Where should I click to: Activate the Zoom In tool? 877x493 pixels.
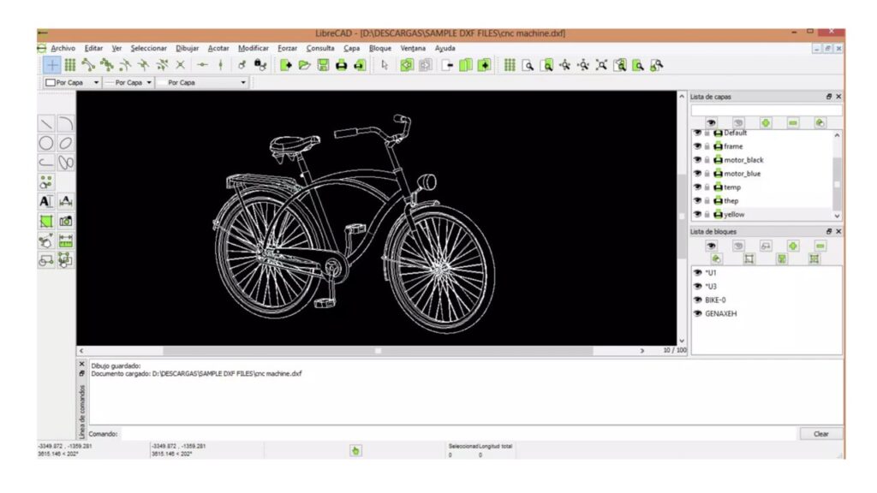[564, 64]
